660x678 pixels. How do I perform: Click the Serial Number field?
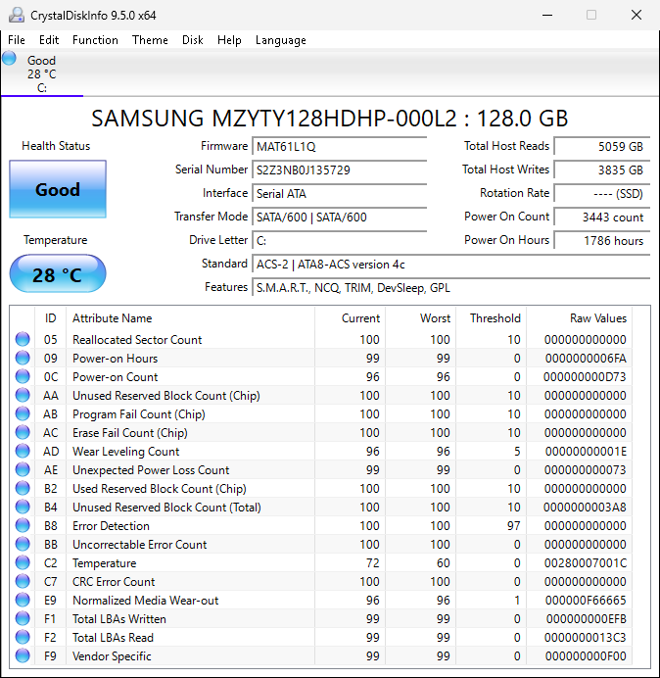coord(339,169)
